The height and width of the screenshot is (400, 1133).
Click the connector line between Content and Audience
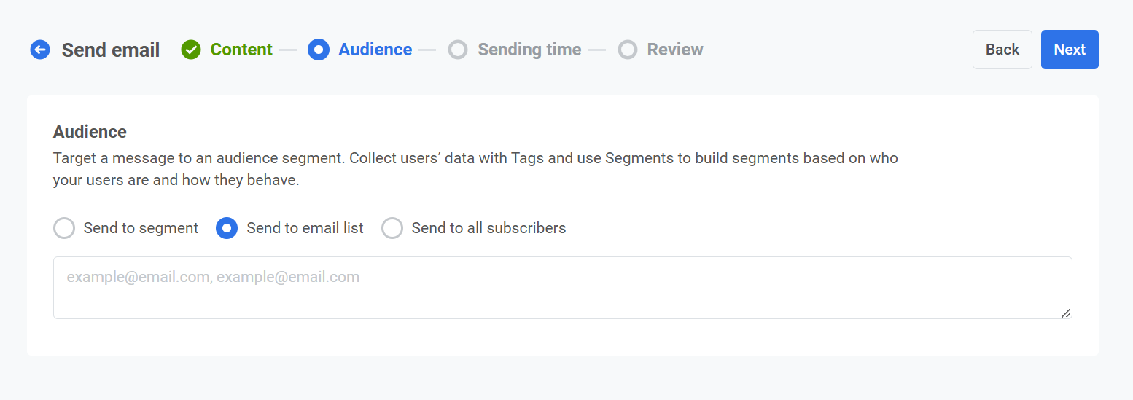pyautogui.click(x=288, y=50)
